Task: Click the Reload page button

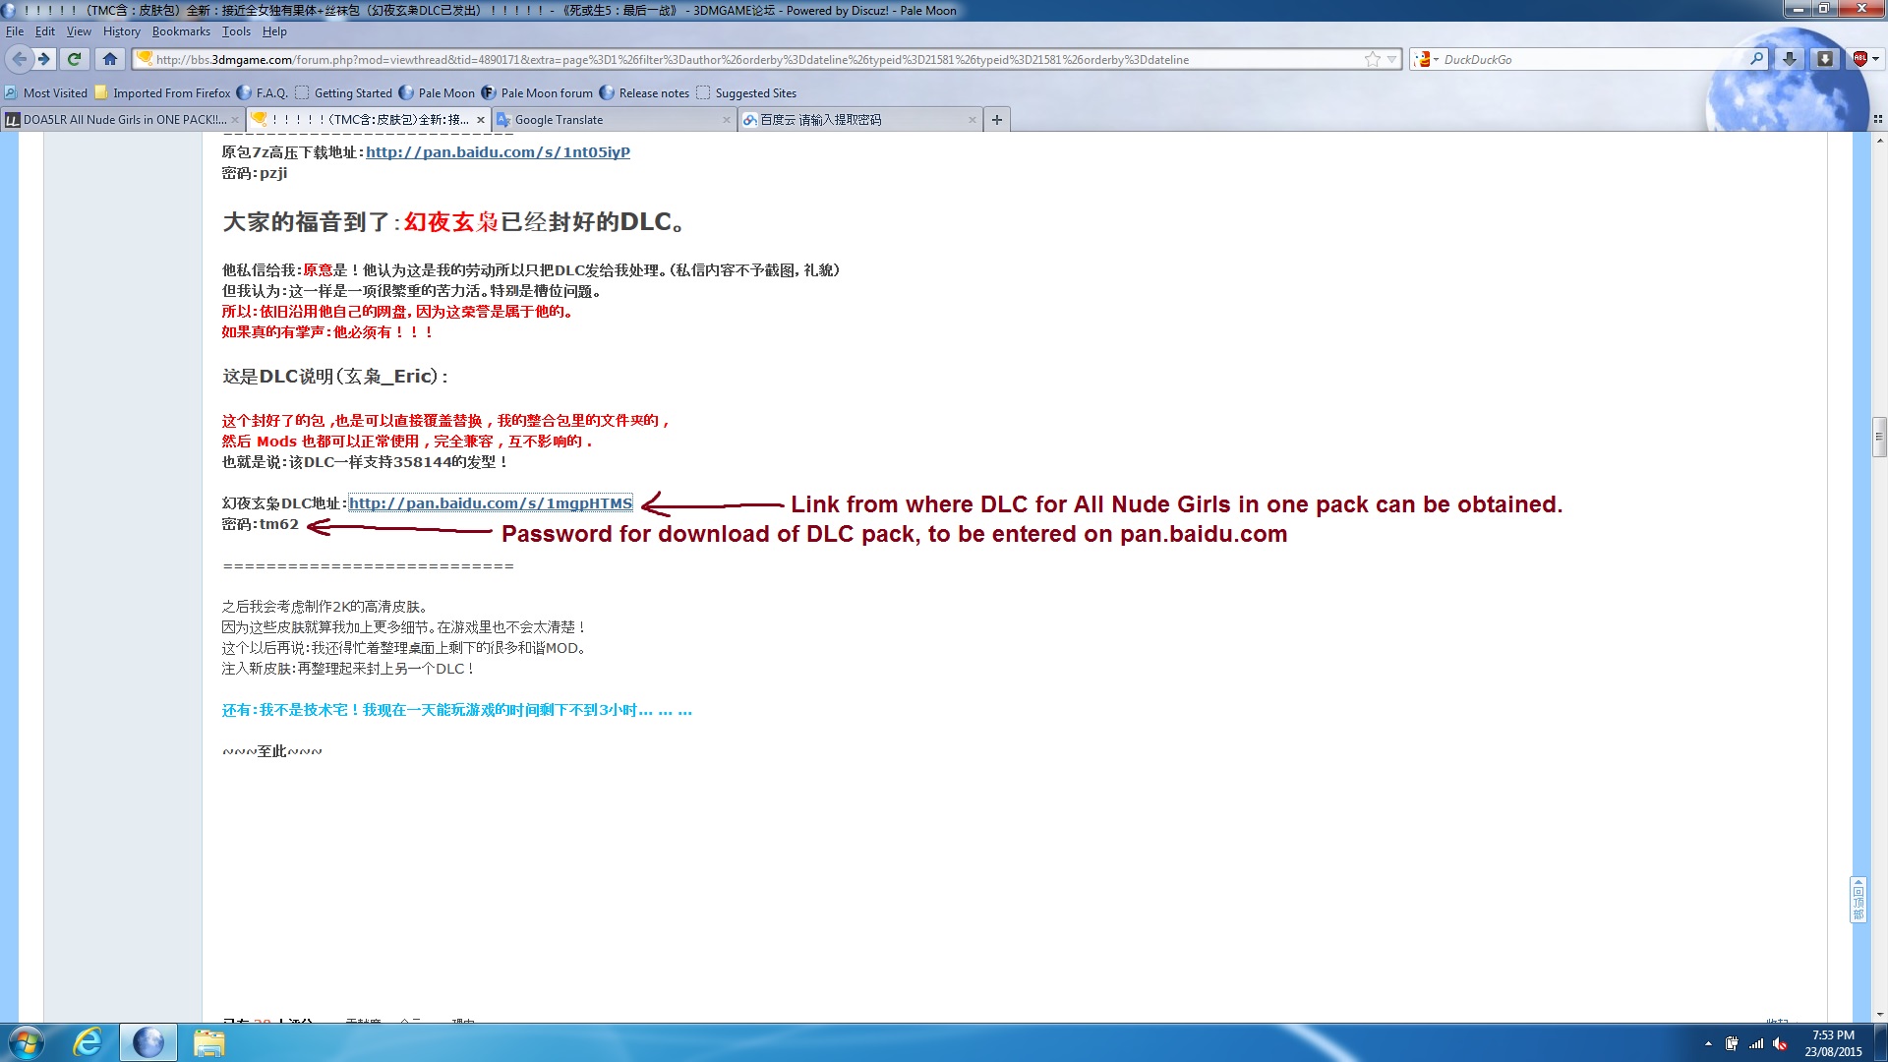Action: [x=74, y=59]
